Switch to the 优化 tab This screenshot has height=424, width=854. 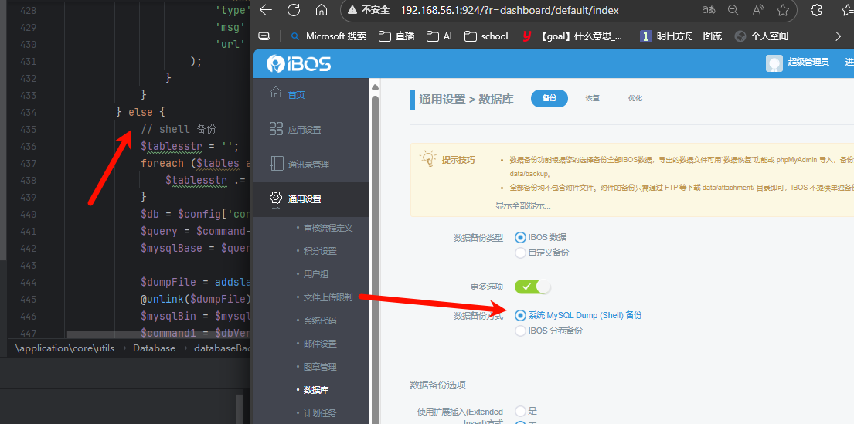click(635, 98)
